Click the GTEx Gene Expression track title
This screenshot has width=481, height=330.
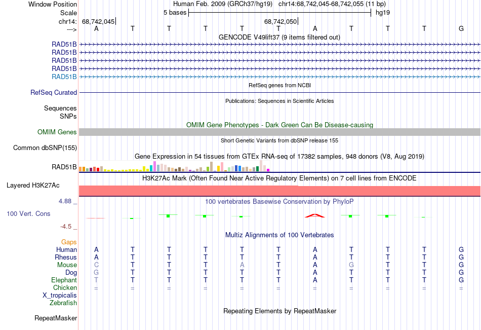(279, 157)
